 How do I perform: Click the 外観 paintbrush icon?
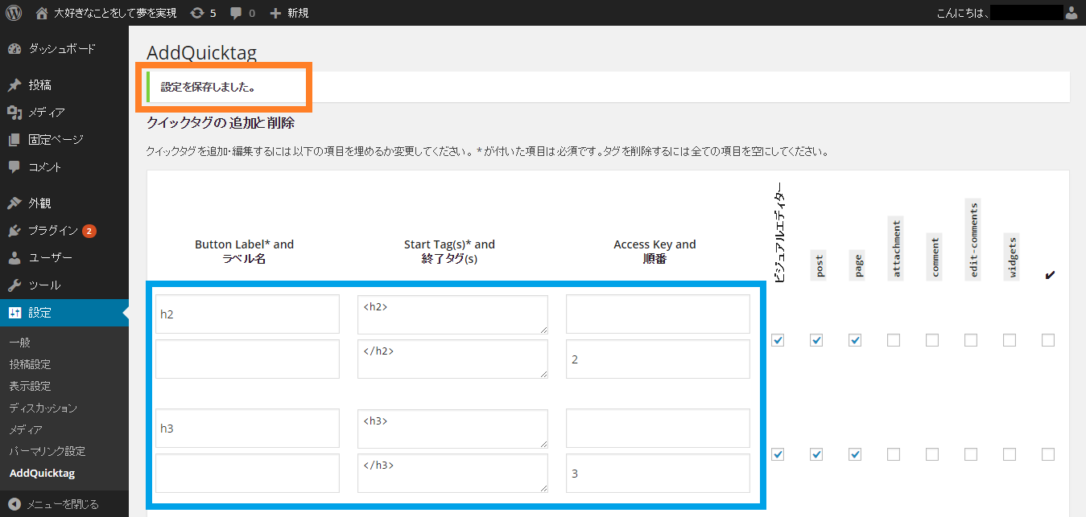[x=14, y=203]
